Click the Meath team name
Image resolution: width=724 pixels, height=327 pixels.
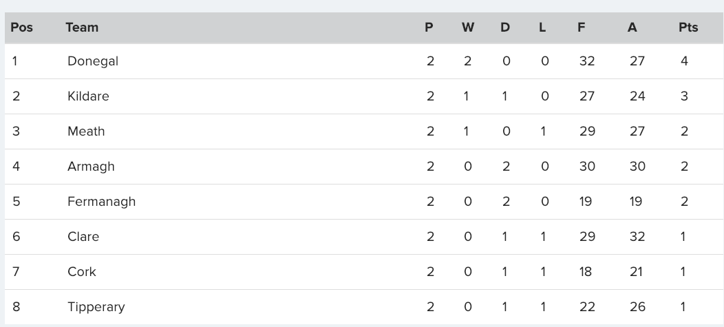(86, 131)
